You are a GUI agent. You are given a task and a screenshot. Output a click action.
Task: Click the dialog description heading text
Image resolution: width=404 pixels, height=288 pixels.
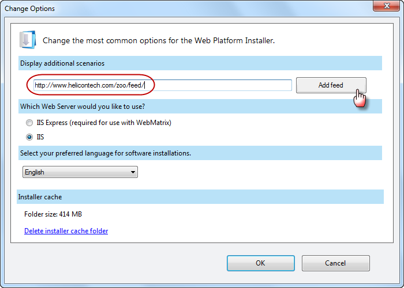[x=159, y=41]
